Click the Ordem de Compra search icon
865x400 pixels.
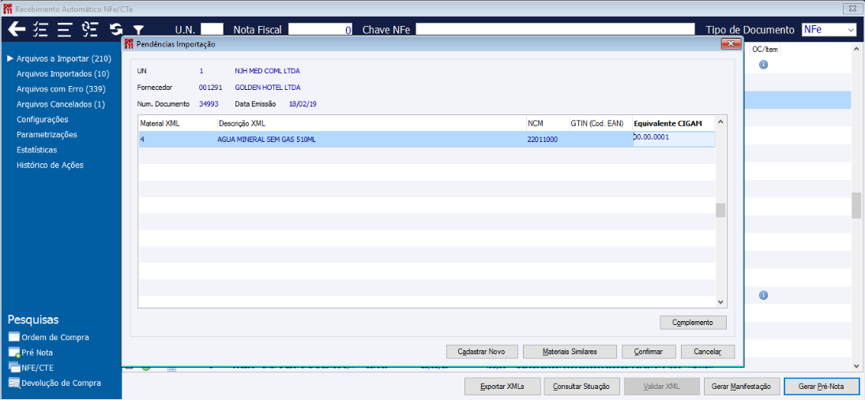click(x=14, y=337)
